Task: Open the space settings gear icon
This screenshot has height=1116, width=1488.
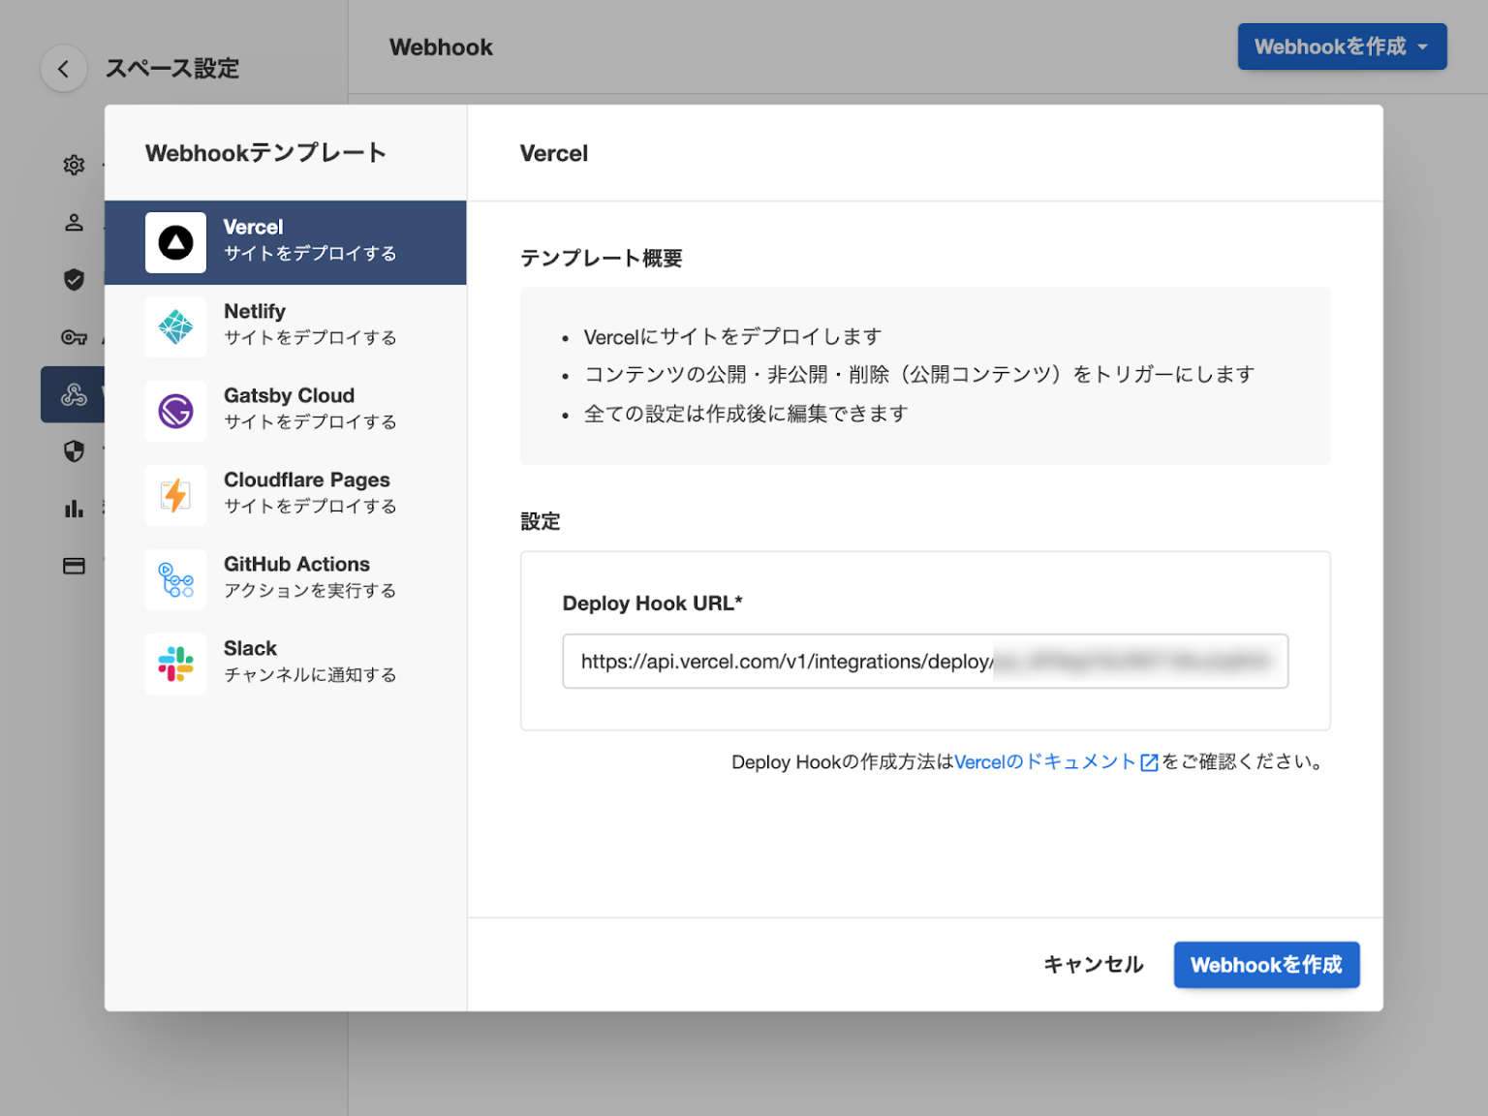Action: [74, 165]
